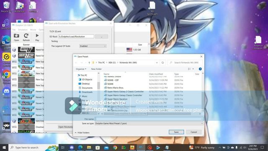Create a New folder in the dialog
Image resolution: width=268 pixels, height=151 pixels.
(96, 69)
